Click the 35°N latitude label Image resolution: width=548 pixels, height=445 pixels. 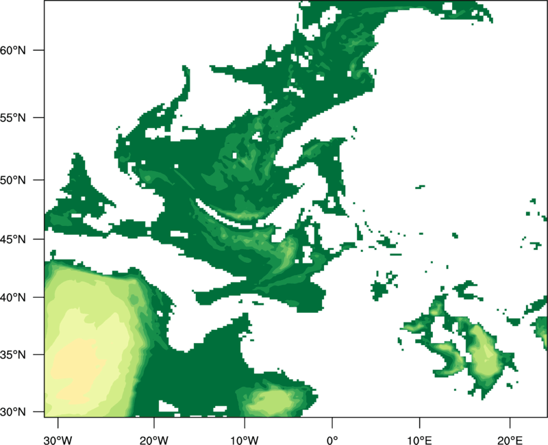pyautogui.click(x=13, y=355)
